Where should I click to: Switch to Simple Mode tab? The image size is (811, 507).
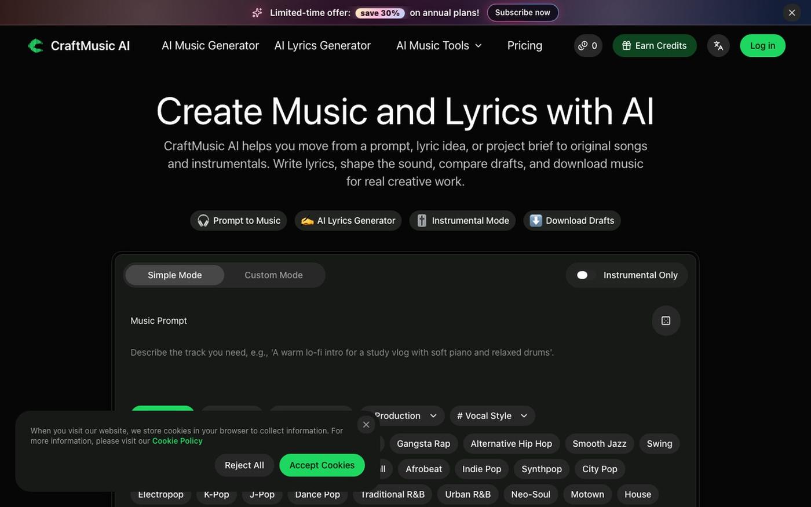(x=175, y=275)
